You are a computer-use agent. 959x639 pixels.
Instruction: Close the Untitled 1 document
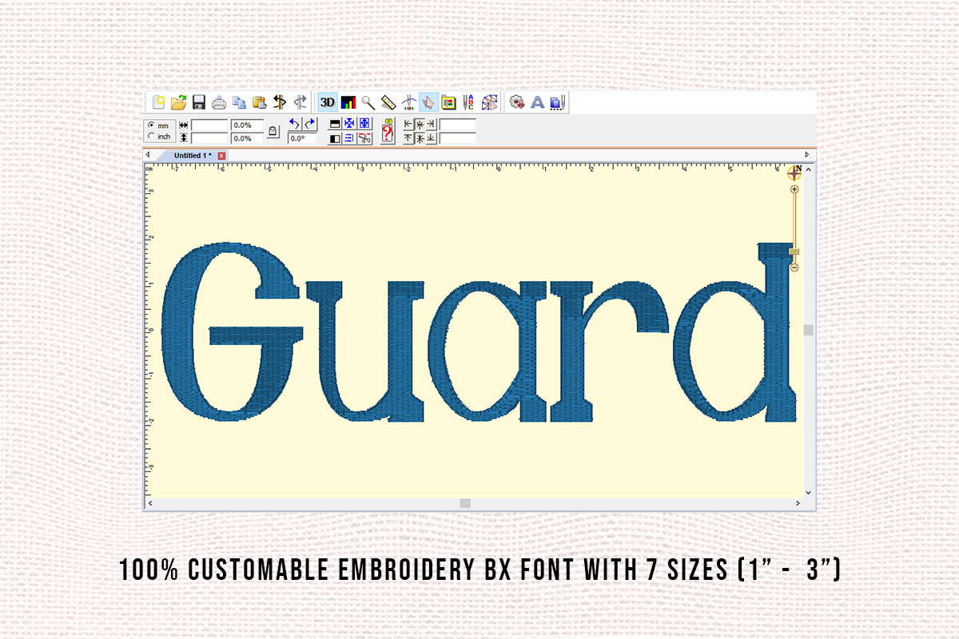click(x=220, y=155)
